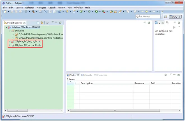Open the Project Explorer view menu triangle
The height and width of the screenshot is (121, 185).
tap(52, 22)
